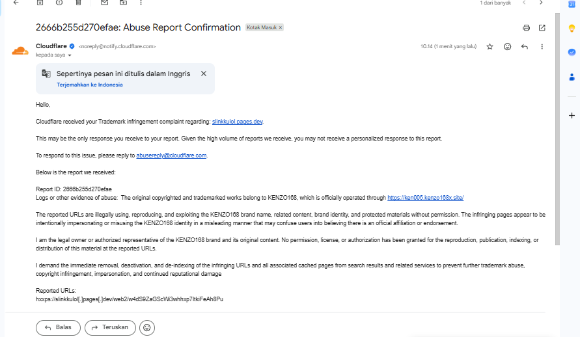
Task: Click the vertical scrollbar of the email
Action: click(x=557, y=129)
